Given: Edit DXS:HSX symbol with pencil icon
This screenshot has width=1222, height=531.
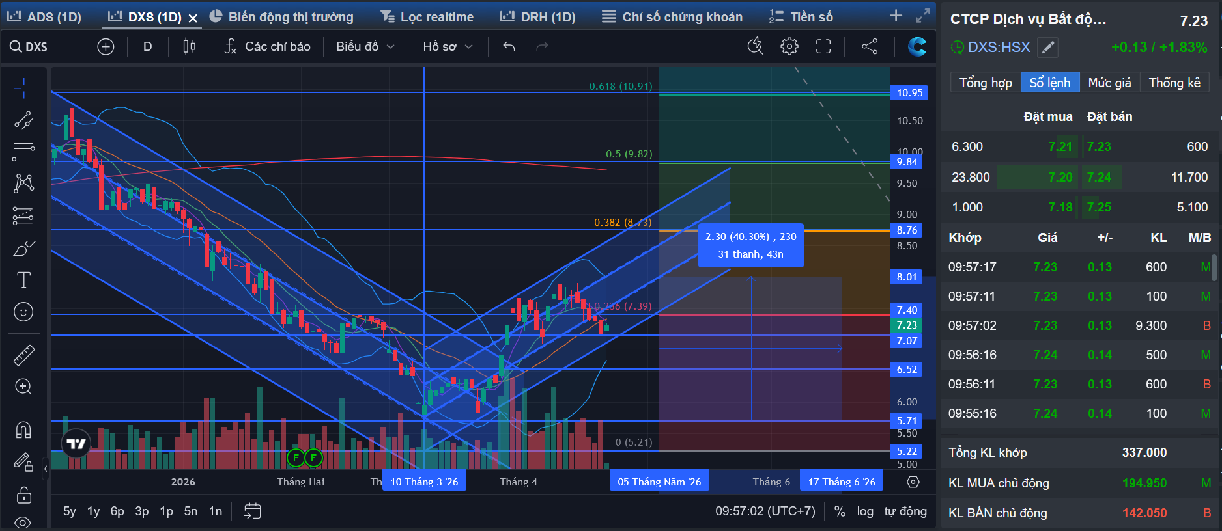Looking at the screenshot, I should (x=1047, y=47).
